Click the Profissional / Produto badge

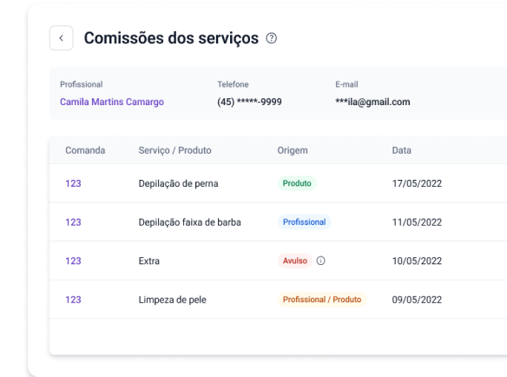[x=322, y=300]
